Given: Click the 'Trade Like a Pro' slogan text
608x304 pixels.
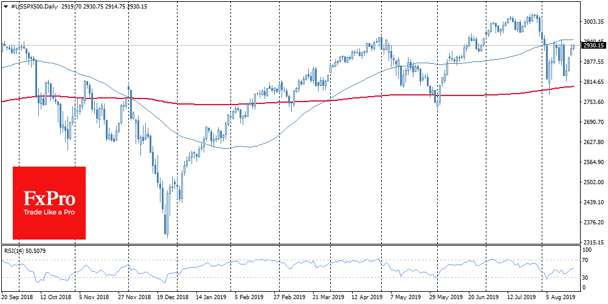Looking at the screenshot, I should [x=49, y=213].
